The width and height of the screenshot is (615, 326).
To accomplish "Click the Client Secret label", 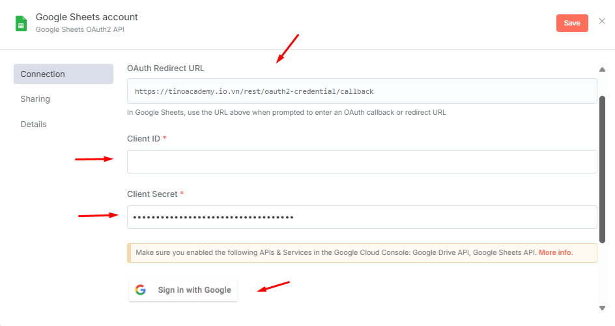I will tap(152, 194).
